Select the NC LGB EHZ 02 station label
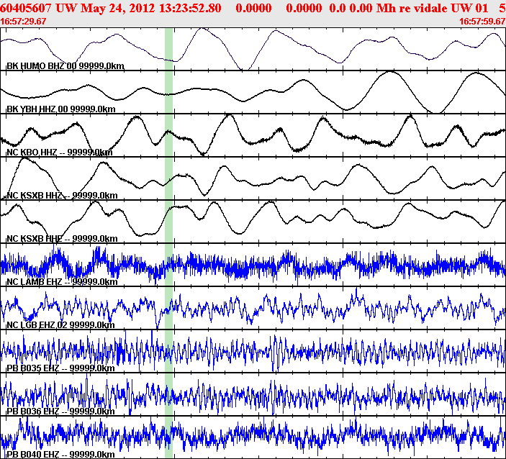 click(x=60, y=325)
